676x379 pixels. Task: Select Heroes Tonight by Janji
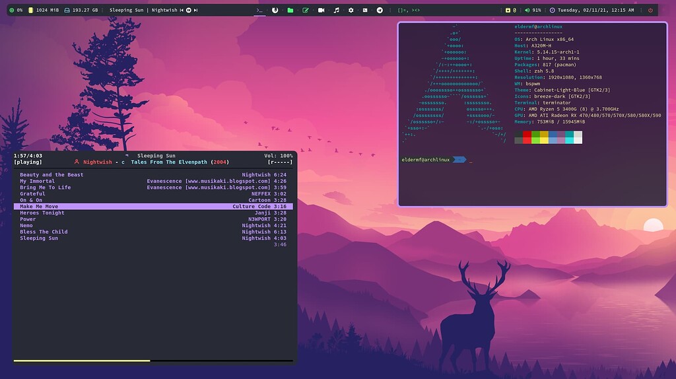(153, 213)
